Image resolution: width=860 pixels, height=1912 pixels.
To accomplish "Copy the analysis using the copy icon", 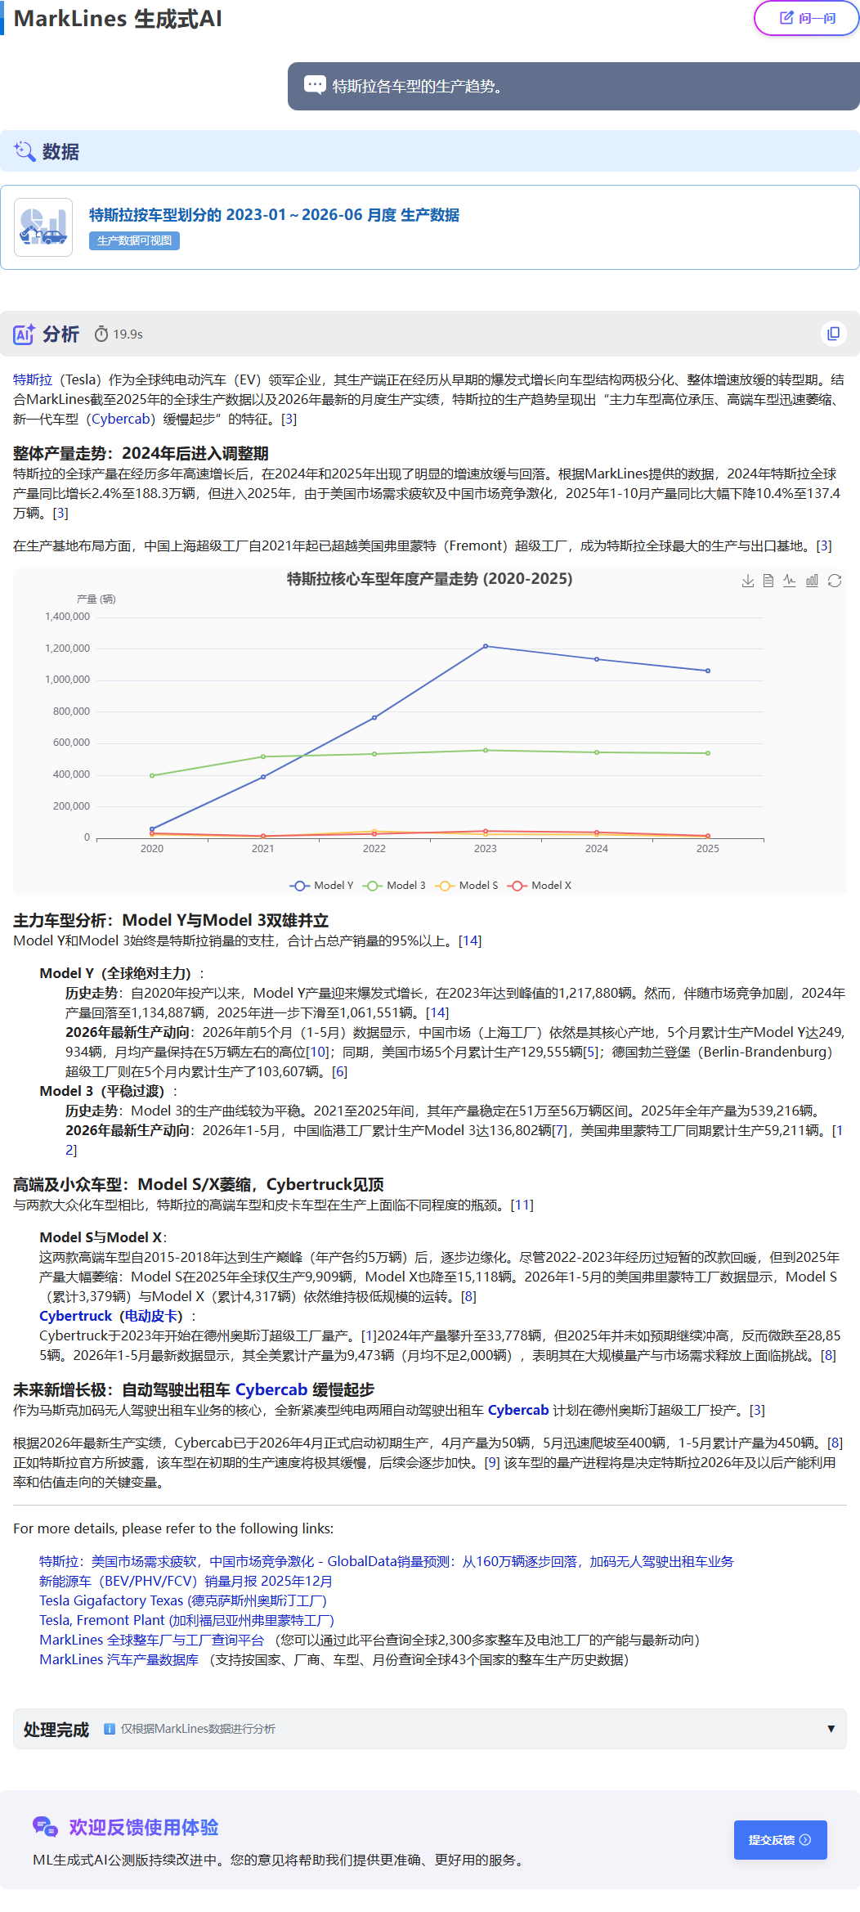I will (x=833, y=334).
